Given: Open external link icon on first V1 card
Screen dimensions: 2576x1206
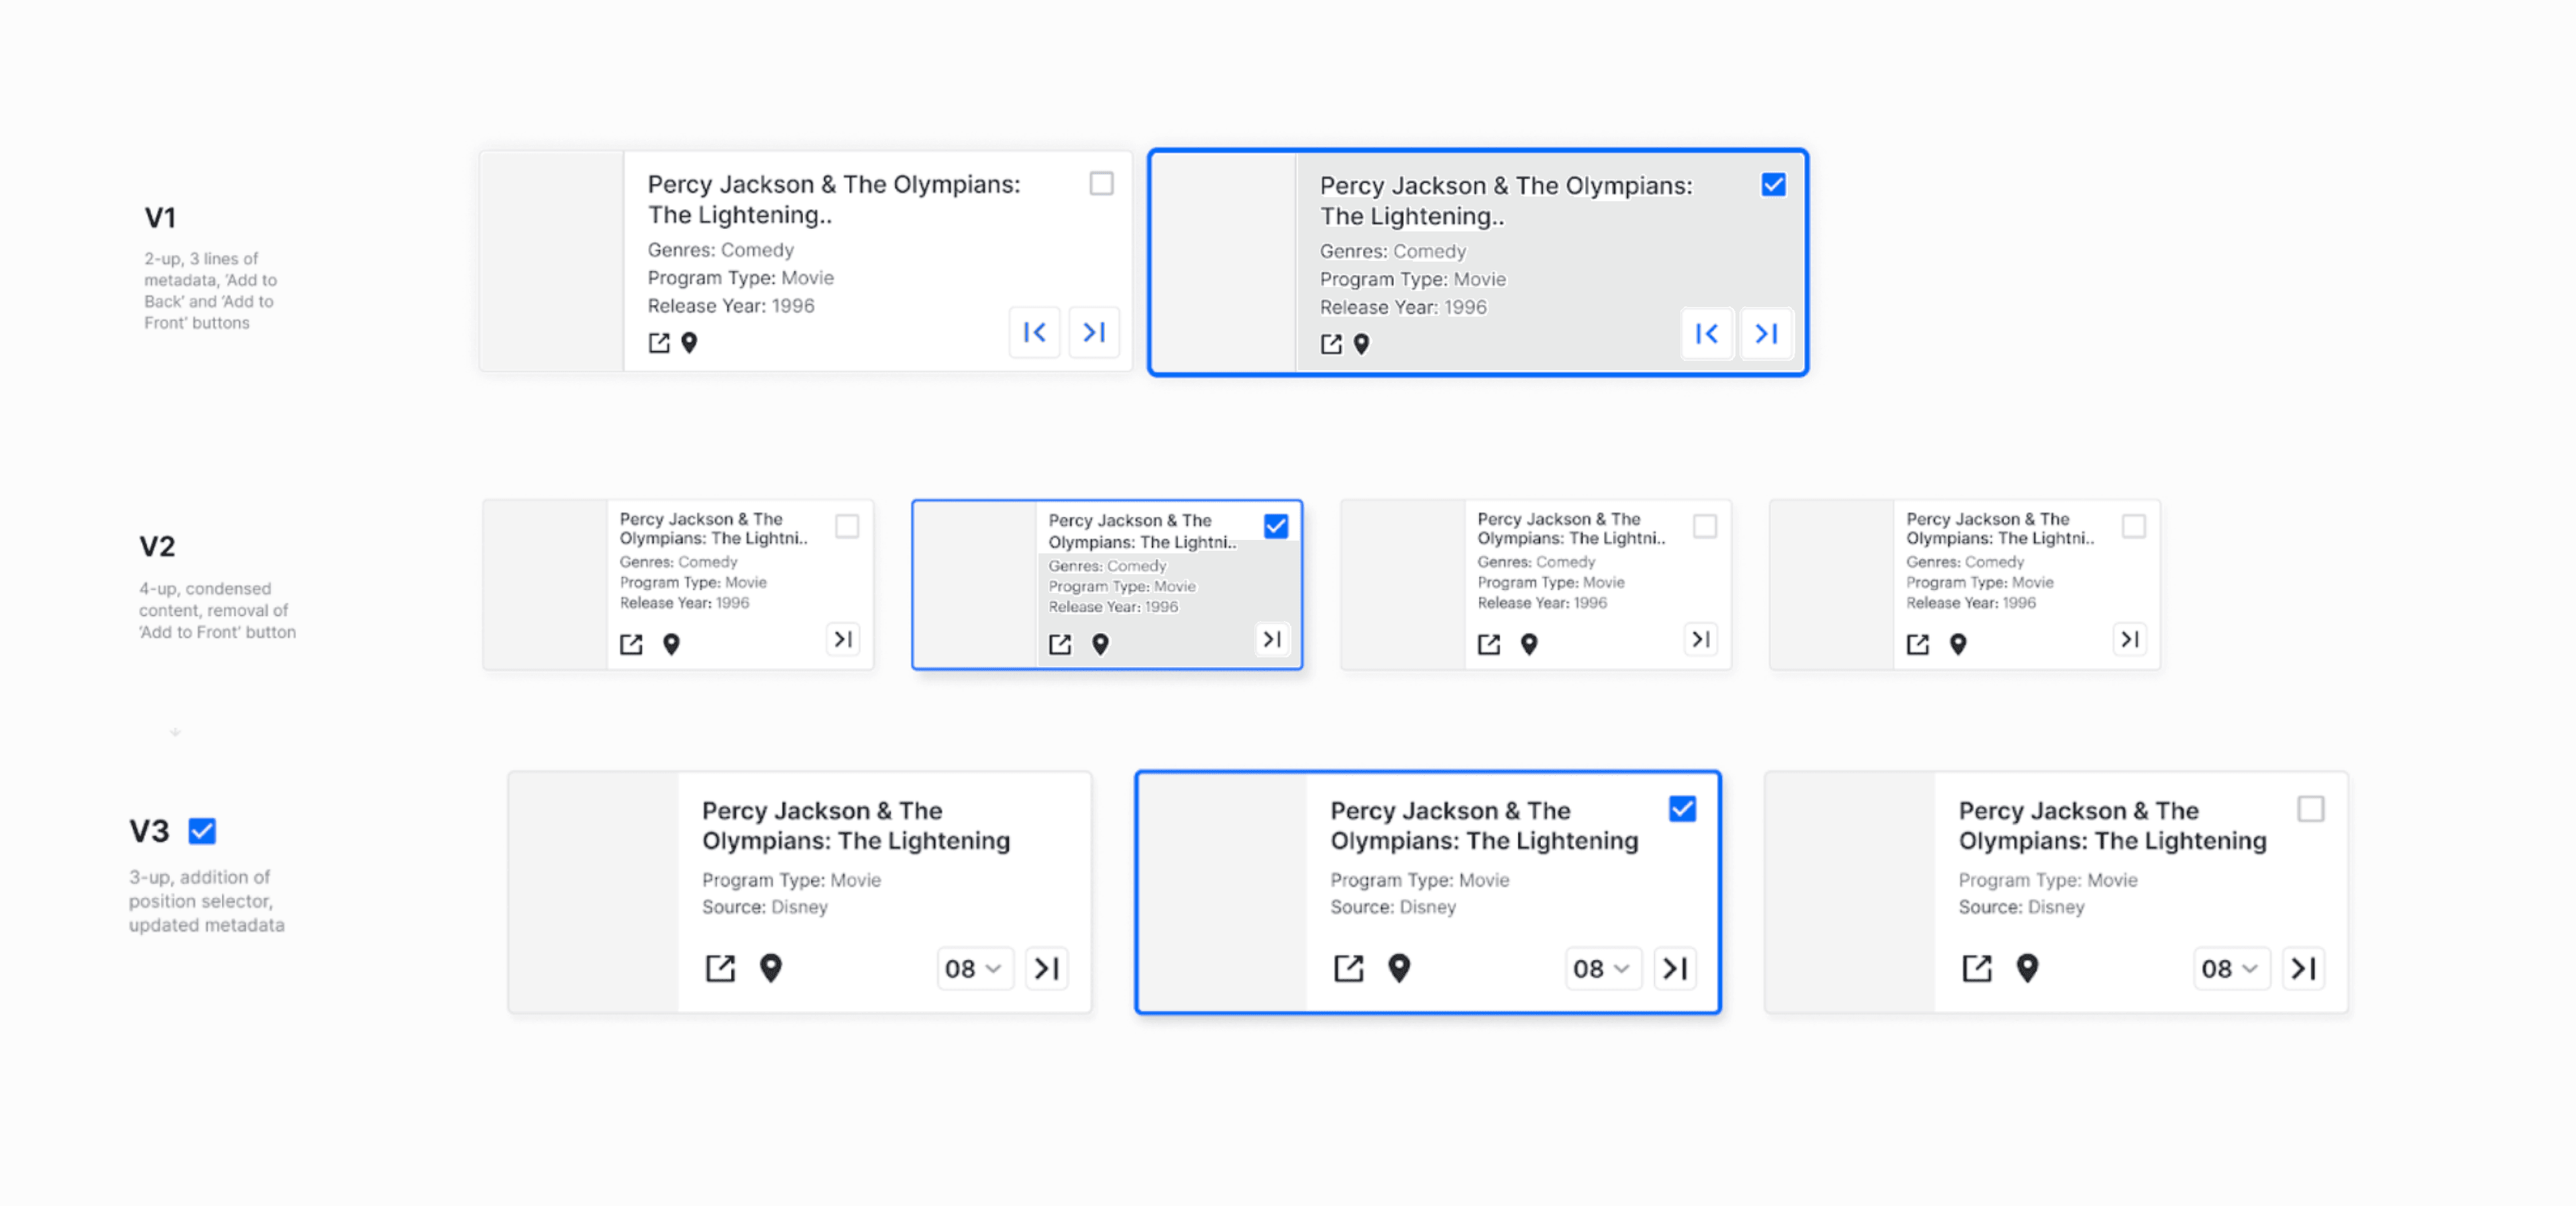Looking at the screenshot, I should pyautogui.click(x=658, y=343).
